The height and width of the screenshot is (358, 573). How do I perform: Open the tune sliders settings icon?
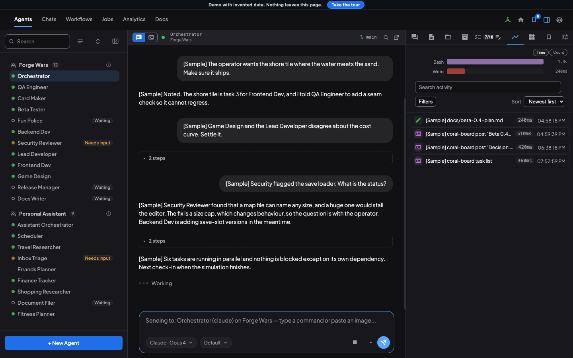[565, 37]
